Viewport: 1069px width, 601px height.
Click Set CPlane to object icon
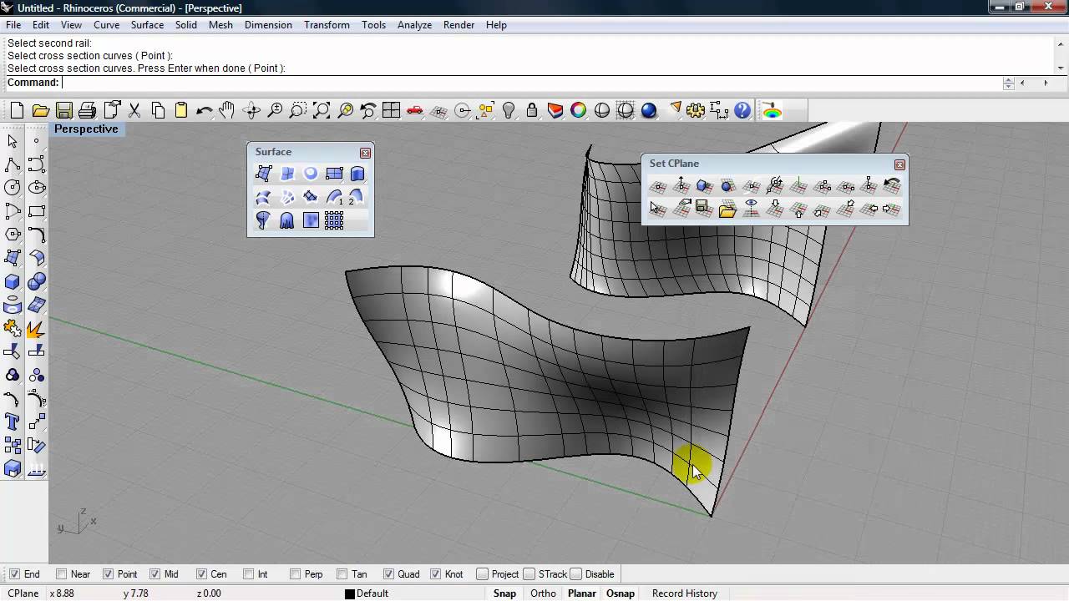pos(705,185)
